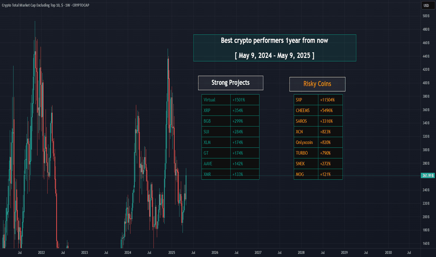The image size is (436, 257).
Task: Click the USD currency button
Action: (428, 5)
